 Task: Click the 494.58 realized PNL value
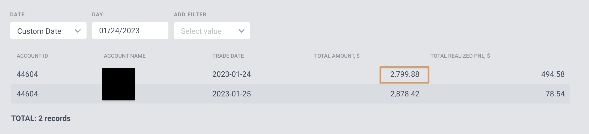point(553,74)
